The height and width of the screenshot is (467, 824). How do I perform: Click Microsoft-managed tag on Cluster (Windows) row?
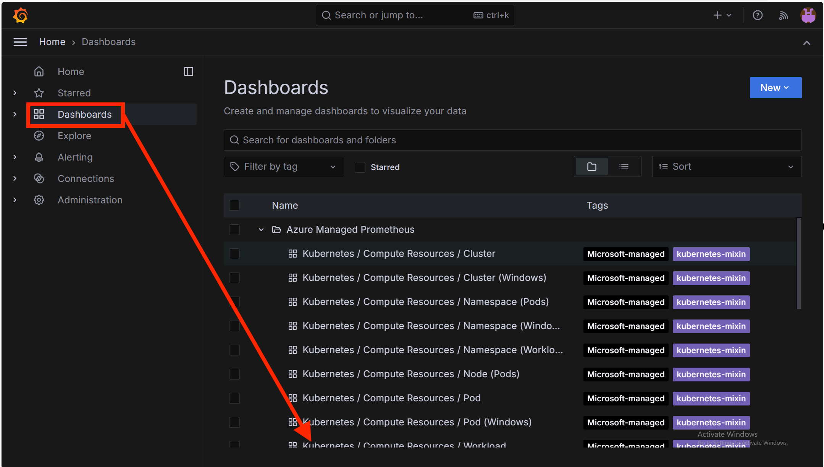click(x=626, y=278)
